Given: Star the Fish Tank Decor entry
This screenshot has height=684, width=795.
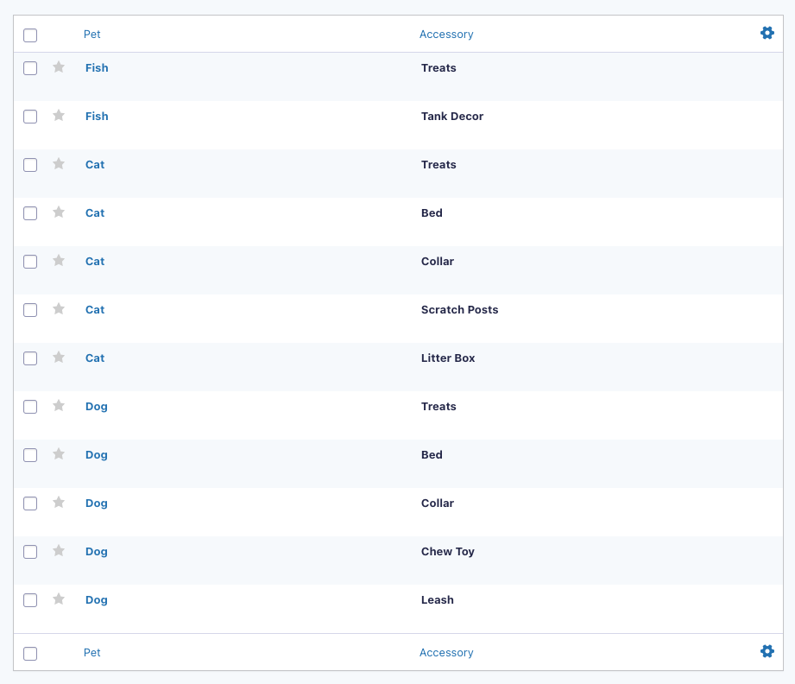Looking at the screenshot, I should pos(59,115).
